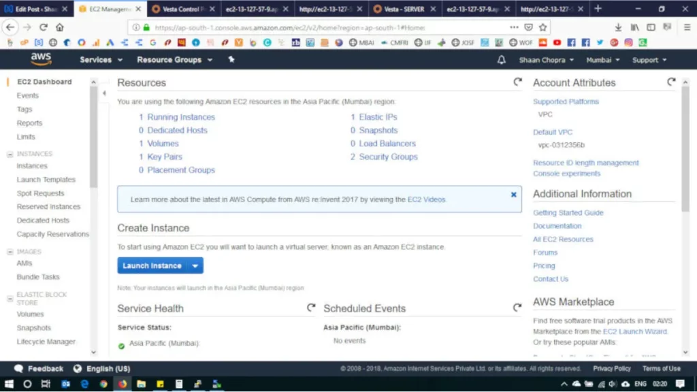Switch to the Vesta - SERVER tab
Screen dimensions: 697x392
pyautogui.click(x=404, y=9)
